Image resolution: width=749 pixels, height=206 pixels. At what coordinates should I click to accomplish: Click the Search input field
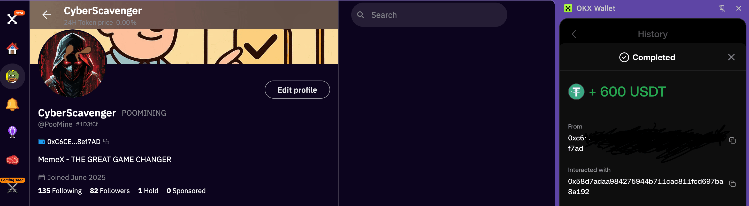[433, 15]
